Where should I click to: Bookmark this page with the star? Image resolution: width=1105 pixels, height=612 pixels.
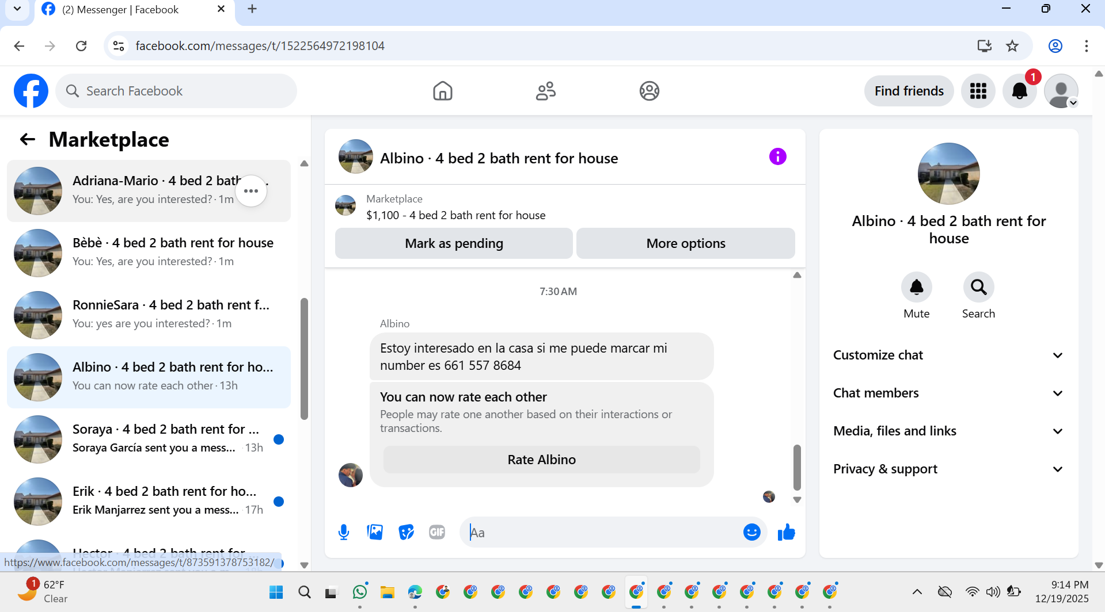coord(1012,46)
